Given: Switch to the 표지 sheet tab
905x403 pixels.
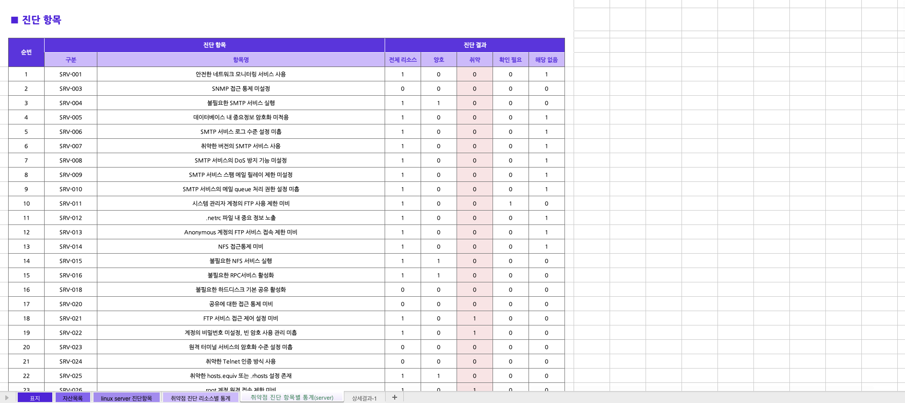Looking at the screenshot, I should click(x=35, y=398).
